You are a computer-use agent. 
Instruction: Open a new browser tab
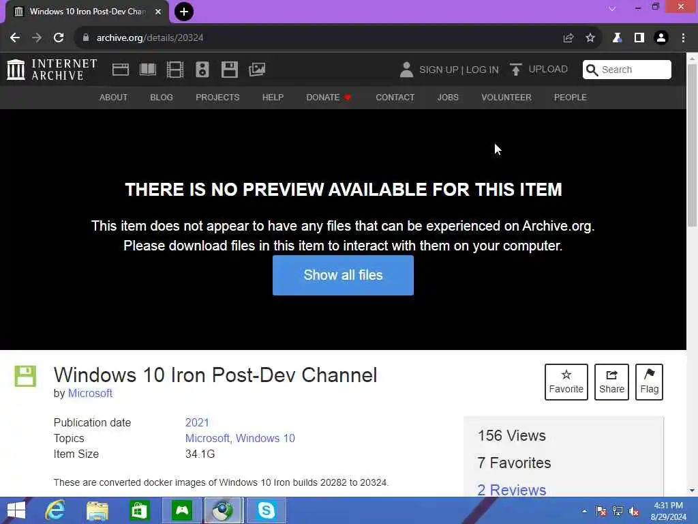coord(184,12)
